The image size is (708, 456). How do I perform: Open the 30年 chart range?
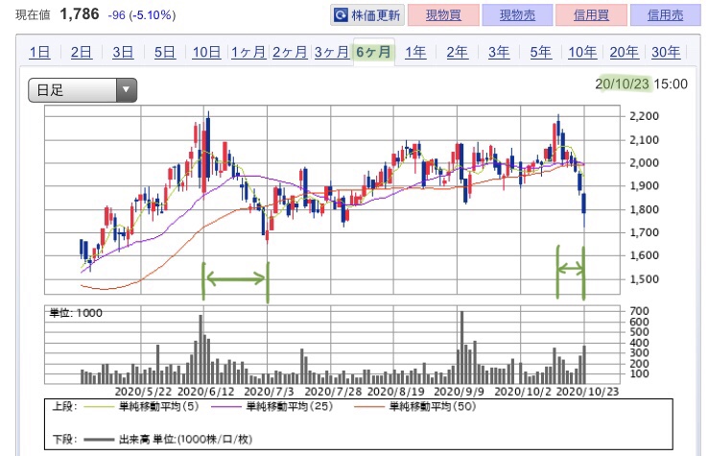[666, 53]
